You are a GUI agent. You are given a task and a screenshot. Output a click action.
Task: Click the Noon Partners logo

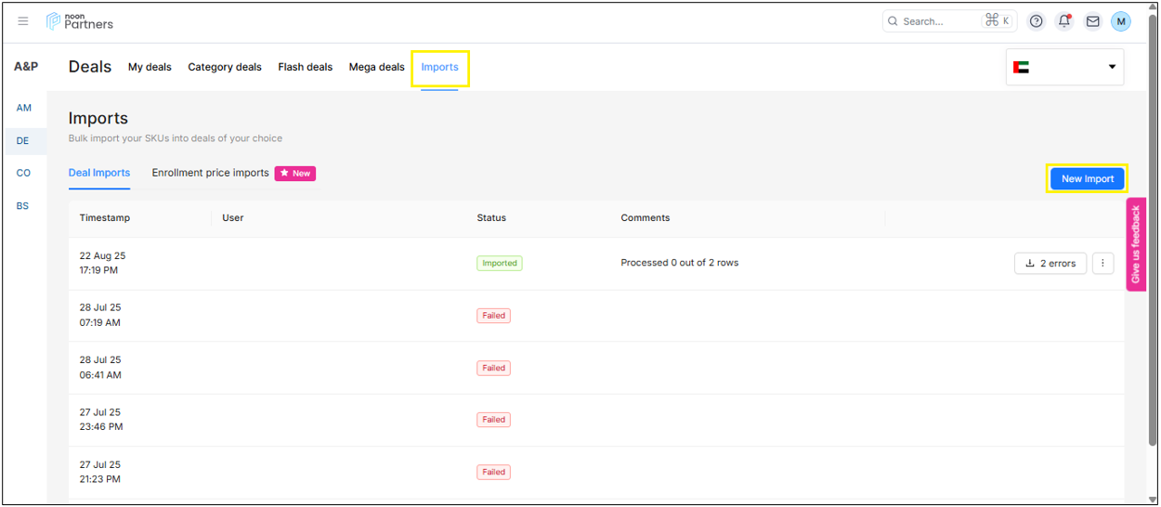[x=81, y=21]
